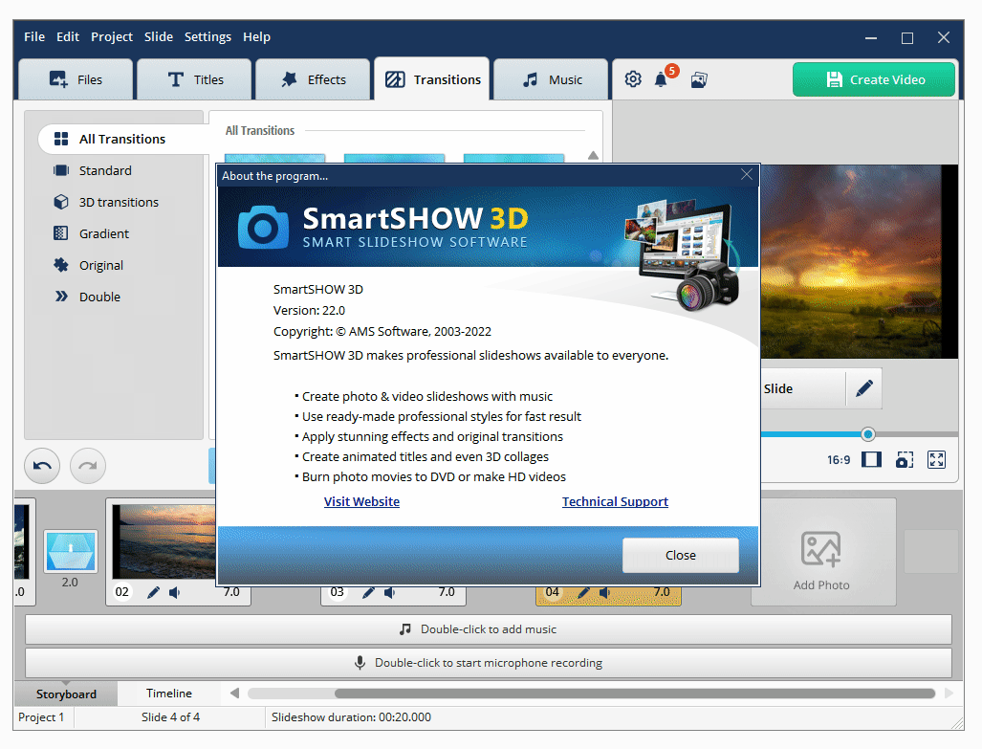Click slide 04 duration 7.0 value
This screenshot has width=982, height=749.
662,592
